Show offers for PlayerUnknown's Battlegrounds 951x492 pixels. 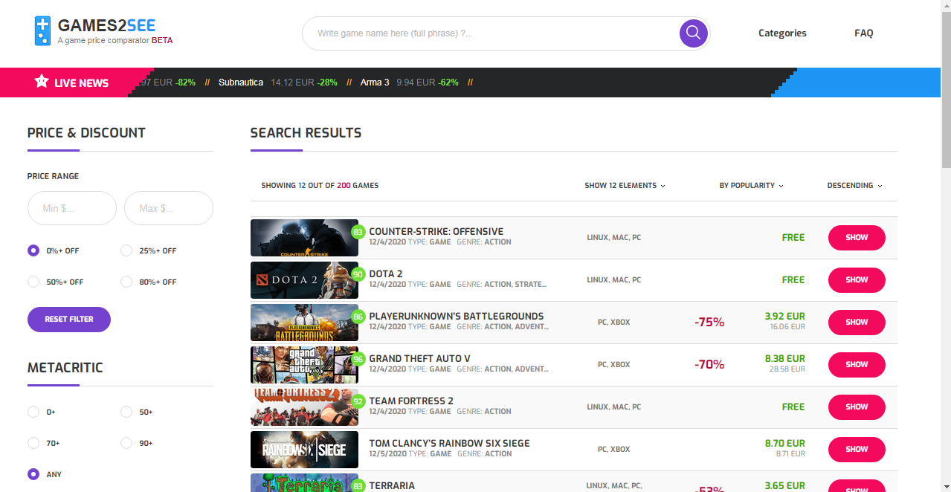(x=857, y=323)
